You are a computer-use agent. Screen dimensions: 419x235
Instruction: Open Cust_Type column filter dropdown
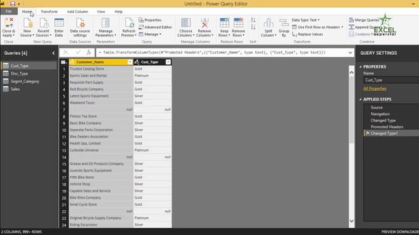(x=168, y=62)
